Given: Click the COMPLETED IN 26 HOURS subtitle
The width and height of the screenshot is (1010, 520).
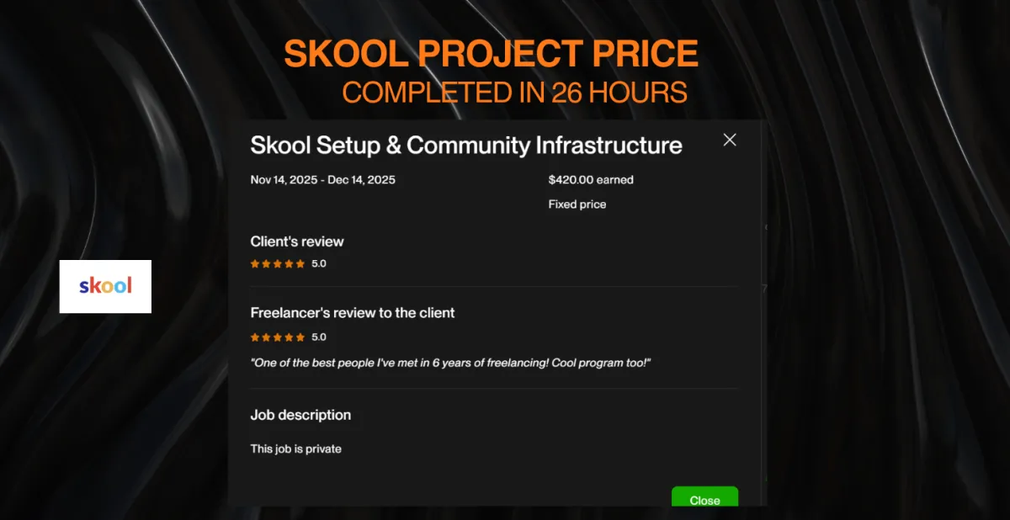Looking at the screenshot, I should coord(514,93).
